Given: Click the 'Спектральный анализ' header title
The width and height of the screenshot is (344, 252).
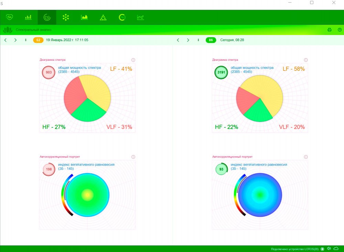Looking at the screenshot, I should 34,30.
